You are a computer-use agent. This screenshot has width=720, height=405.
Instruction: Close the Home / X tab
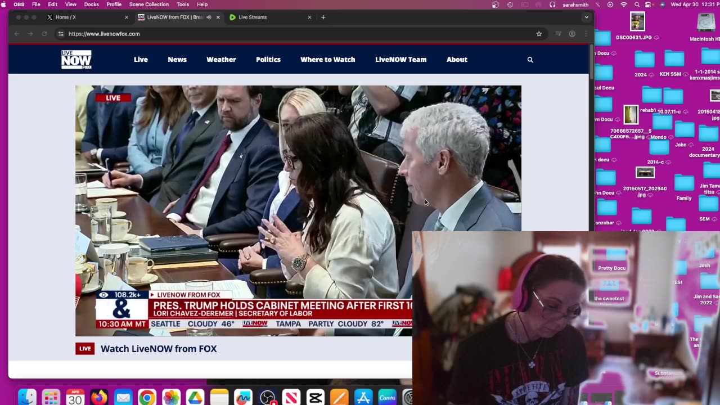(126, 17)
